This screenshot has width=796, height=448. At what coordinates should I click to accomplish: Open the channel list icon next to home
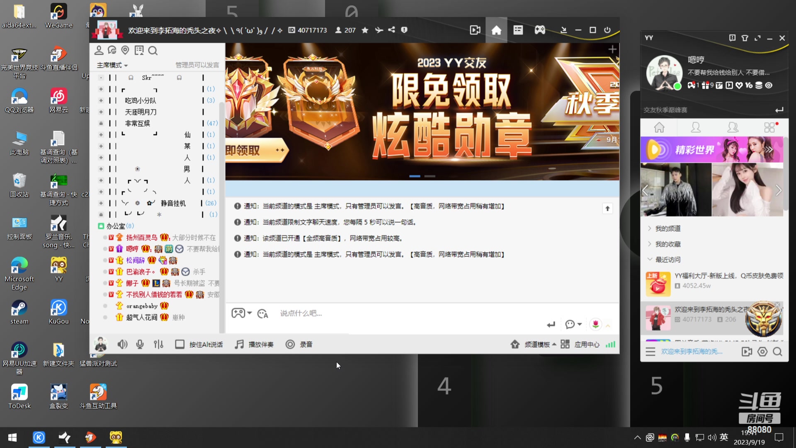point(518,29)
